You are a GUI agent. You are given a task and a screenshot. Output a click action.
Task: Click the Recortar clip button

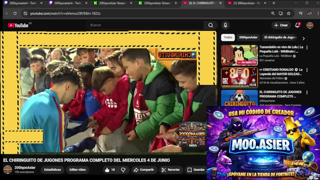click(171, 170)
